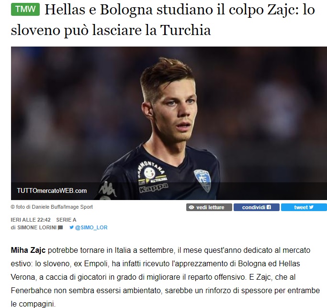Click the Twitter bird in tweet button

[x=311, y=207]
